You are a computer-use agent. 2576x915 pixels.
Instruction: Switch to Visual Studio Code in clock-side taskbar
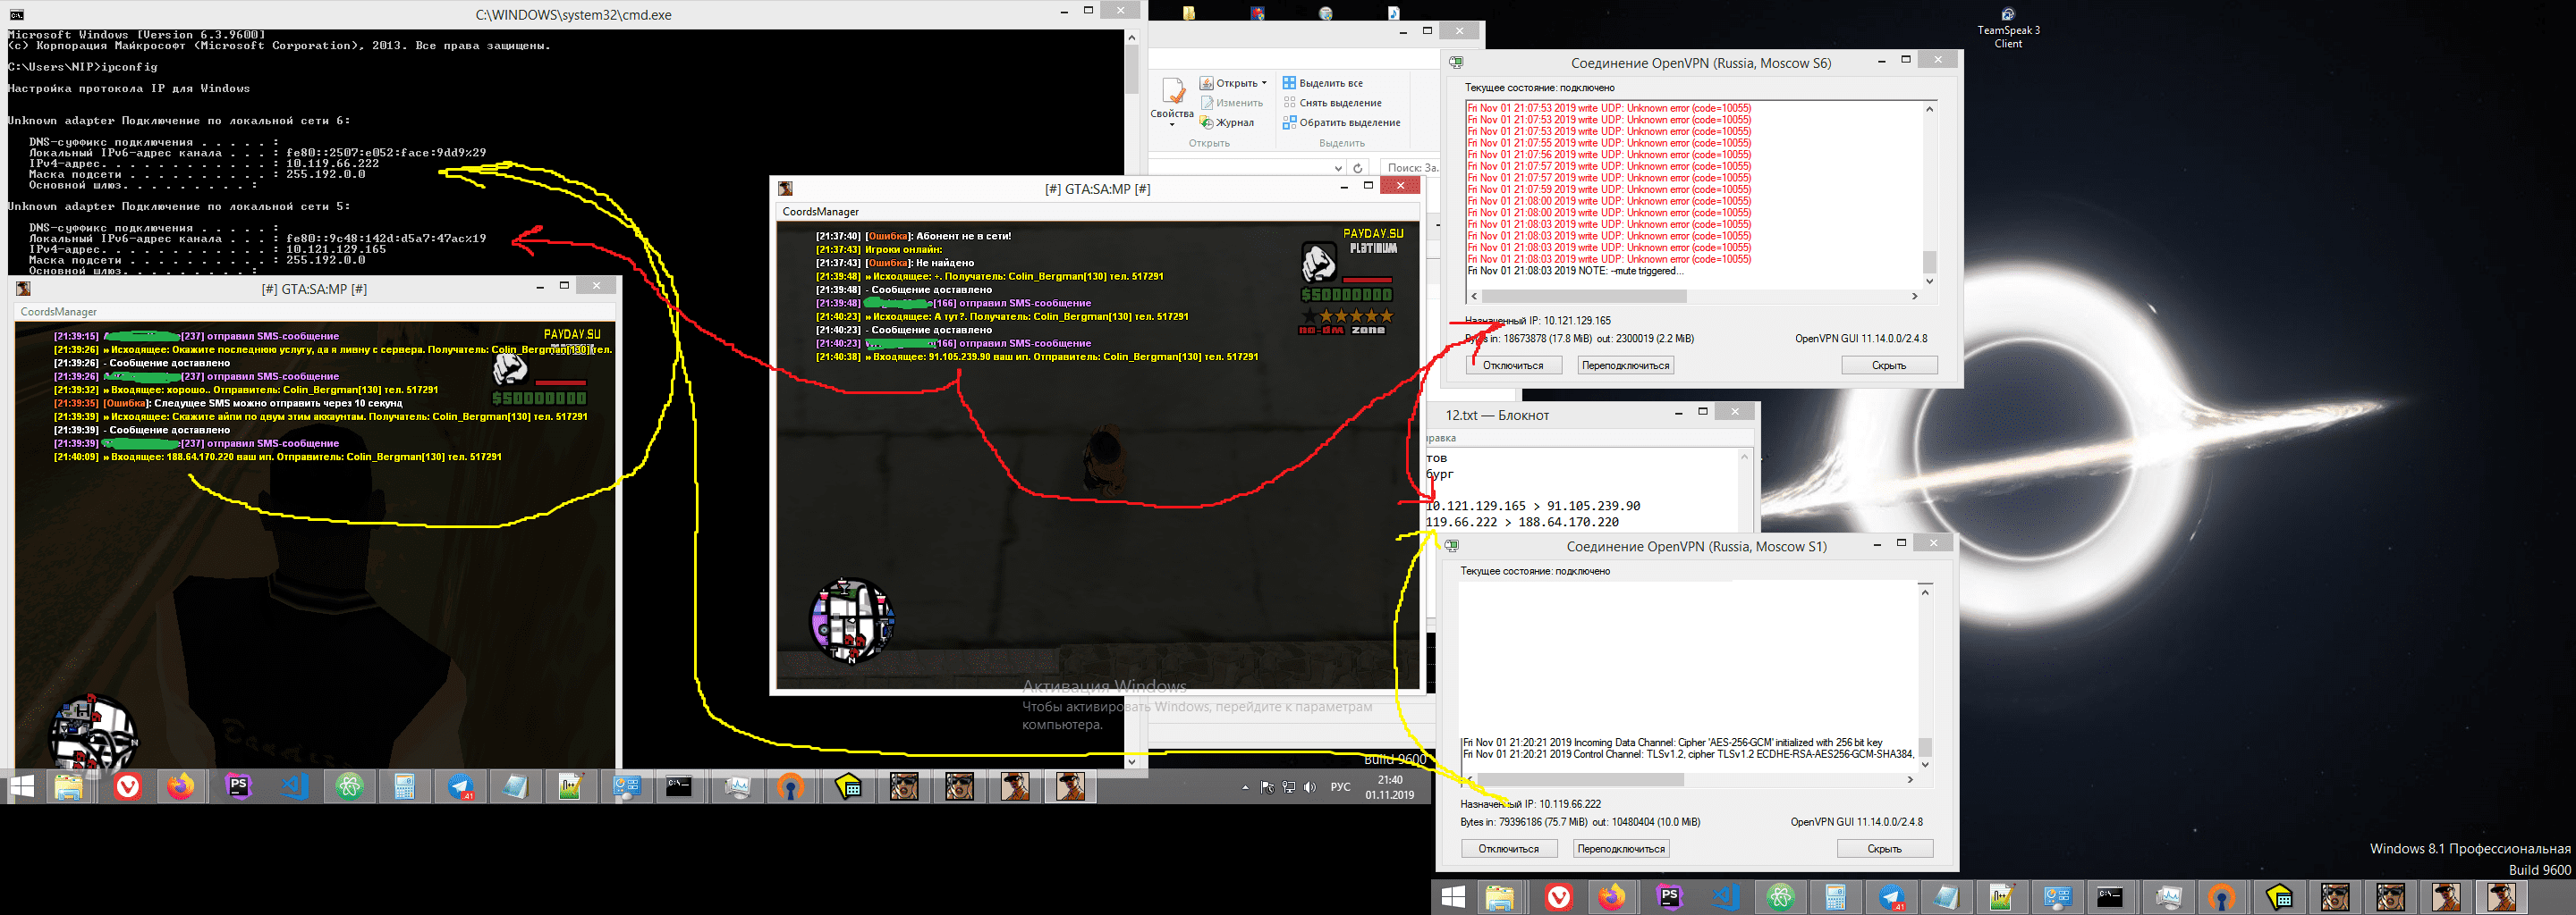pyautogui.click(x=294, y=787)
